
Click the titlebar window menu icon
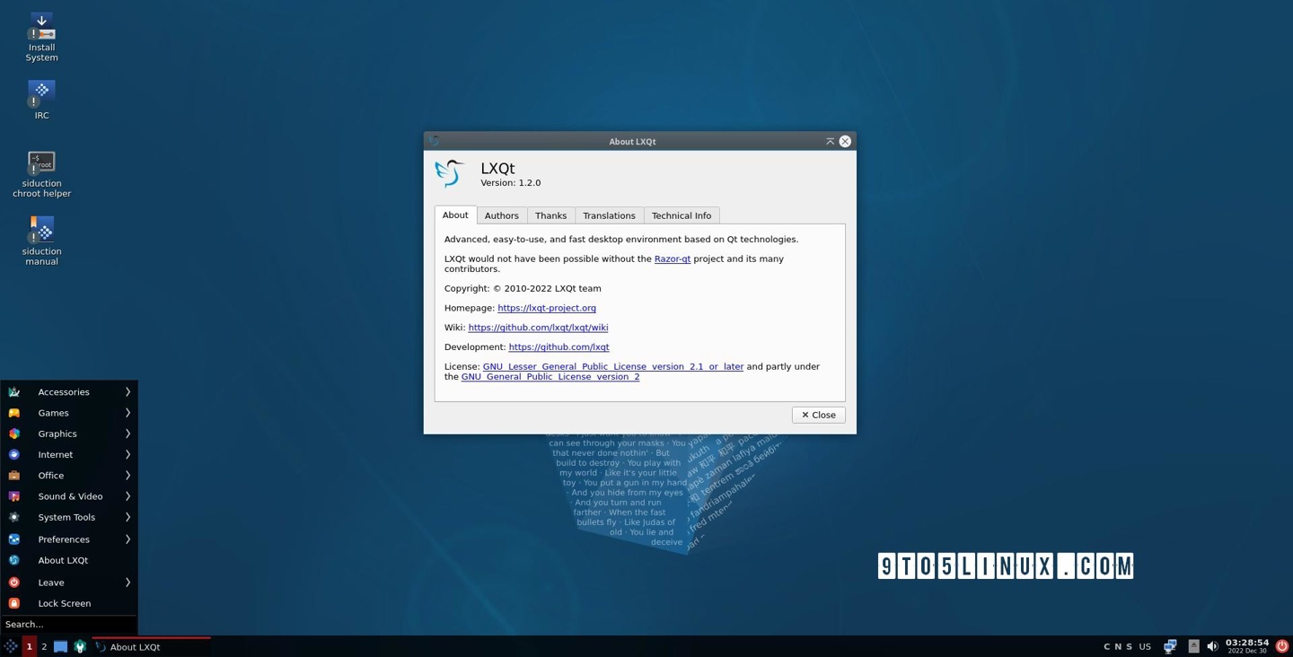[435, 141]
